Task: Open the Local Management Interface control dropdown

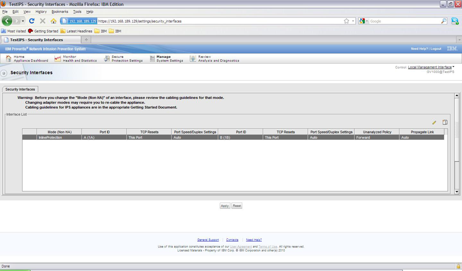Action: (431, 67)
